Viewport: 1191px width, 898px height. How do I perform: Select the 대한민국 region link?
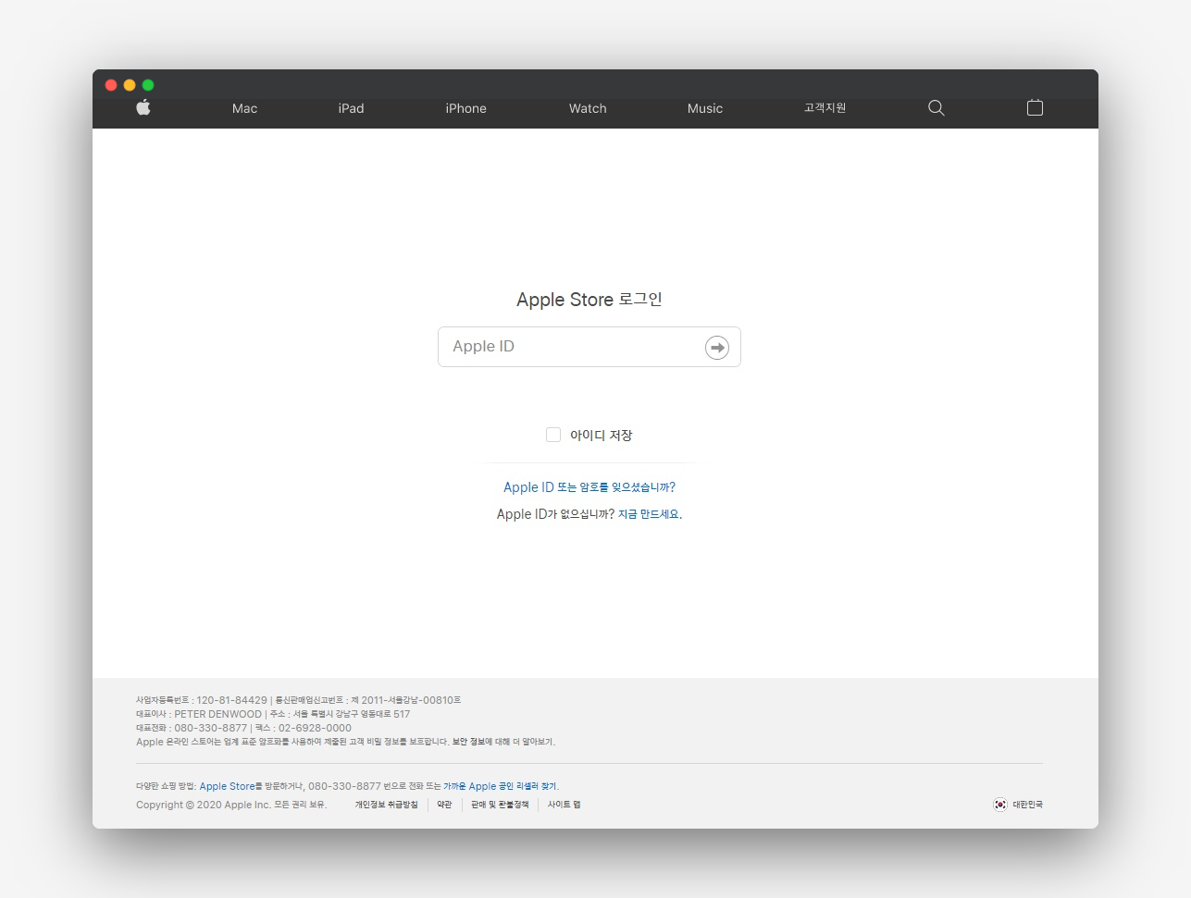tap(1027, 805)
